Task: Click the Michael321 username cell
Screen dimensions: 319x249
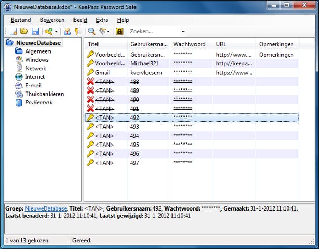Action: 144,63
